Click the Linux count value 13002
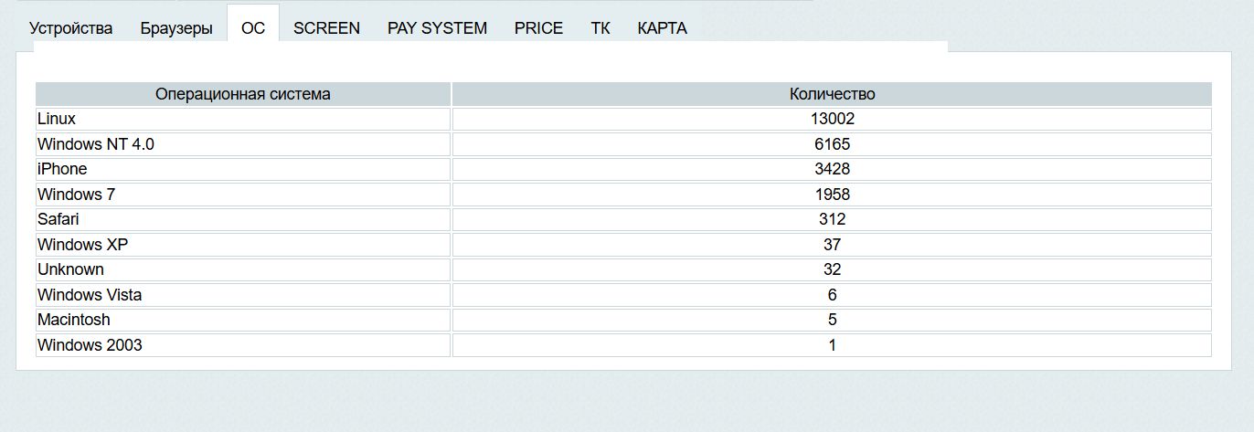The height and width of the screenshot is (432, 1254). click(832, 119)
